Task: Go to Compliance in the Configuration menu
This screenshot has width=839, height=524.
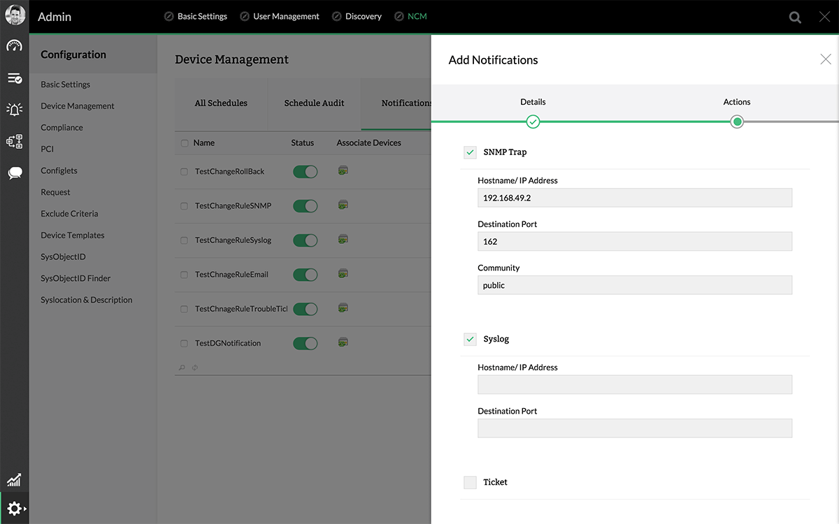Action: point(60,127)
